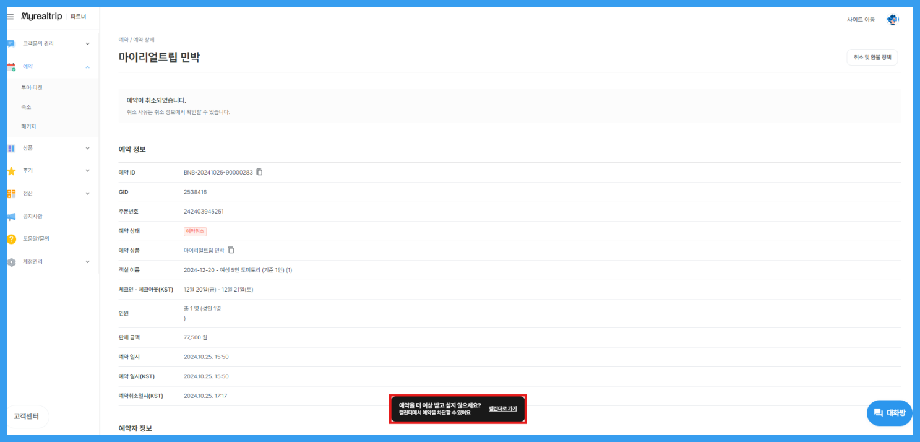Expand the 고객문의 관리 menu

(x=87, y=44)
